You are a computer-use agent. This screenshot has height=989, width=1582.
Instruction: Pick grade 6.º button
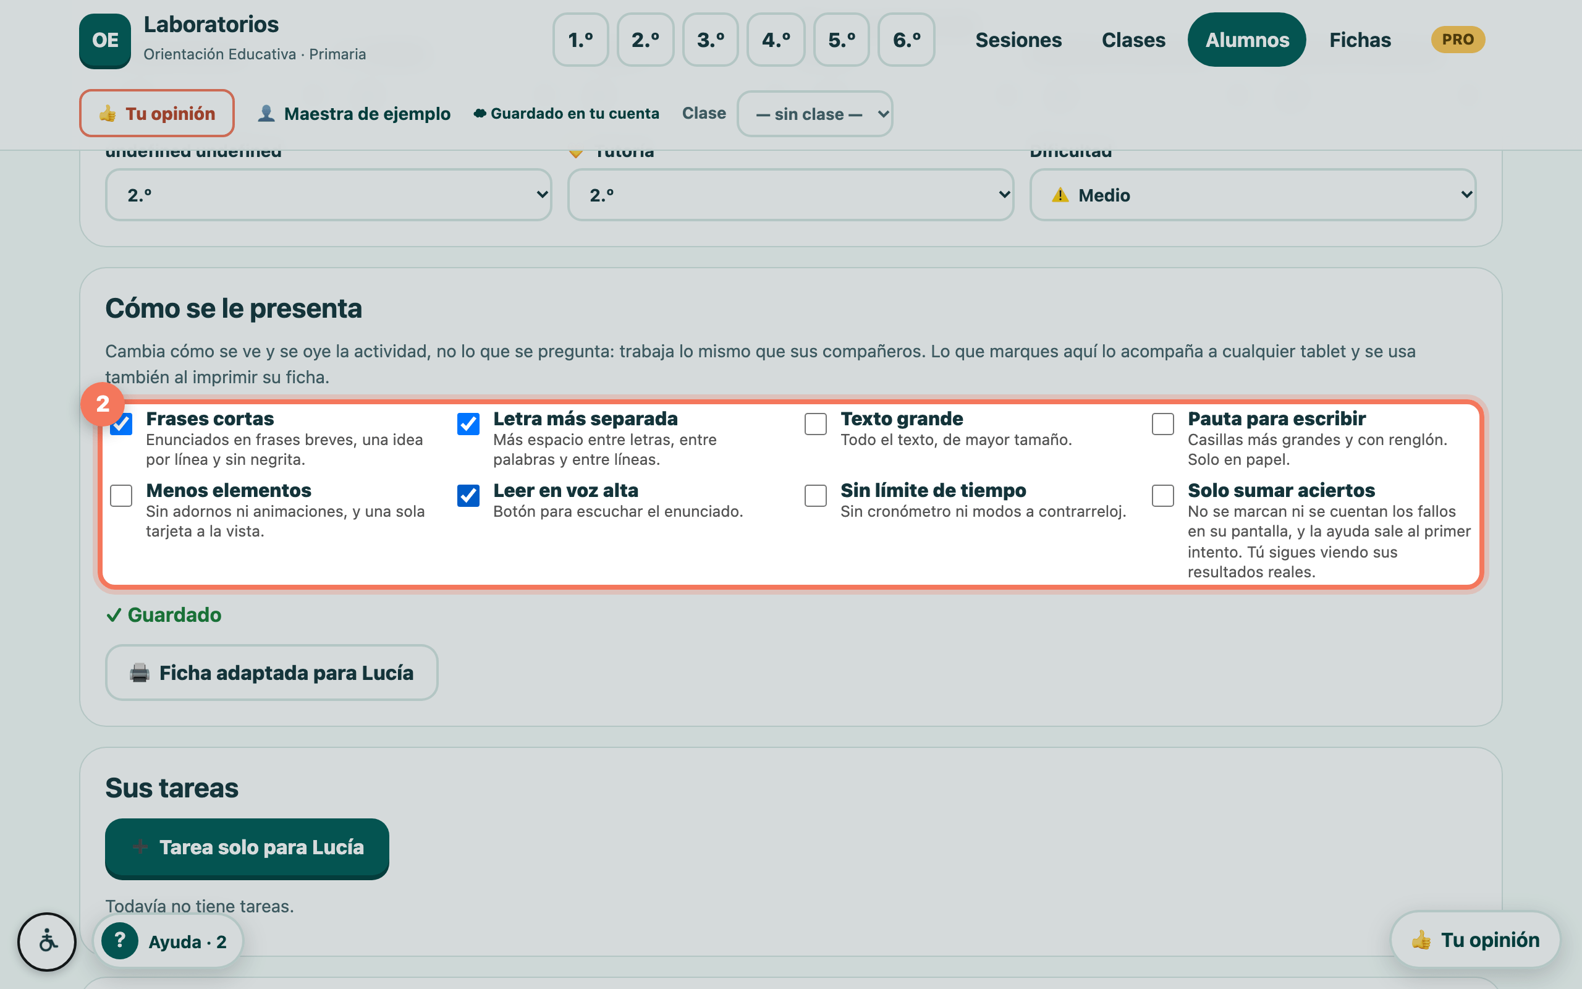pos(906,40)
